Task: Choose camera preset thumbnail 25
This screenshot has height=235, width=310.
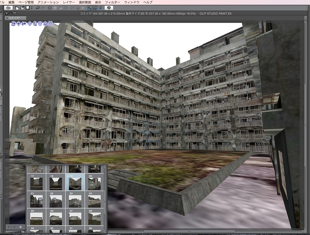Action: 36,217
